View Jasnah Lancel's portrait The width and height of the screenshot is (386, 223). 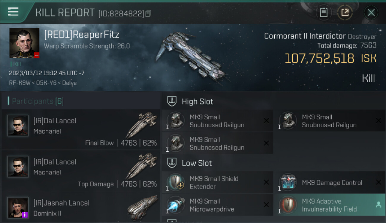point(18,208)
